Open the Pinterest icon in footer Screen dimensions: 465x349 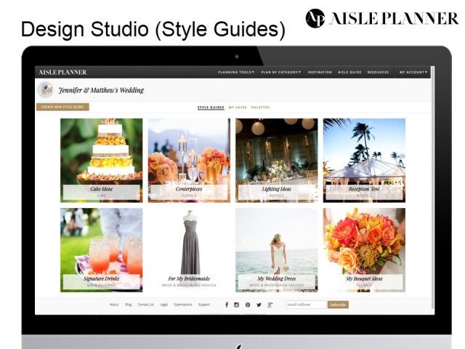tap(248, 305)
